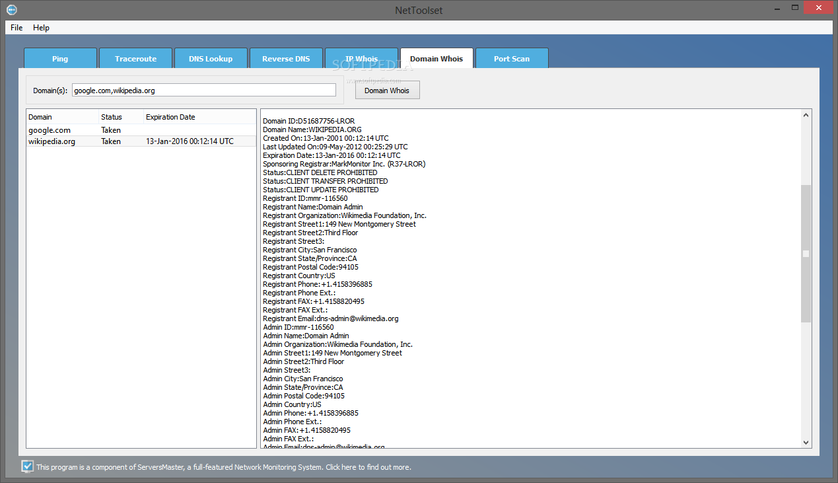
Task: Select the wikipedia.org row
Action: (141, 141)
